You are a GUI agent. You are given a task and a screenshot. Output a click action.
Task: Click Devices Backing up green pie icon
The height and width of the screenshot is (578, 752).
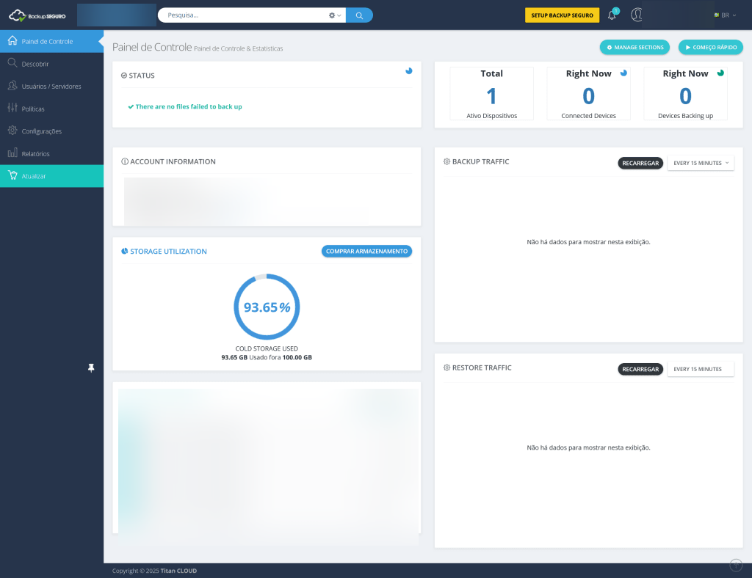[720, 73]
